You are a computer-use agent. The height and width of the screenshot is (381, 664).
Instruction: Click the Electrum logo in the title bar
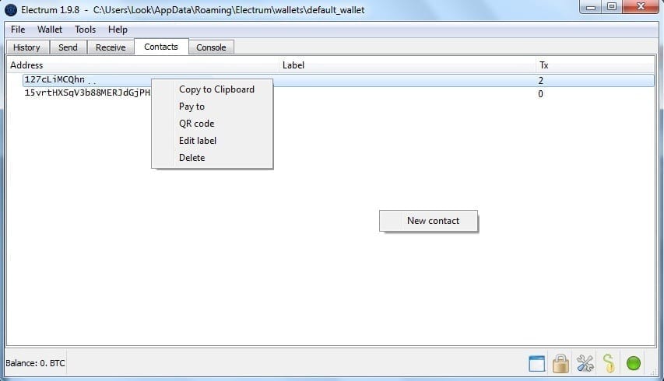tap(11, 10)
